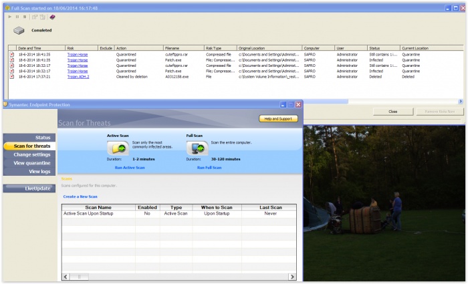Image resolution: width=468 pixels, height=284 pixels.
Task: Click the scan list right scroll arrow
Action: point(292,276)
